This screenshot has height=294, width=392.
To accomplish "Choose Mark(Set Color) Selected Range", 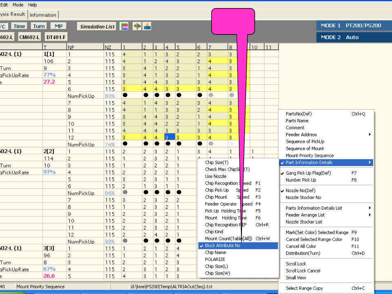I will [x=317, y=232].
